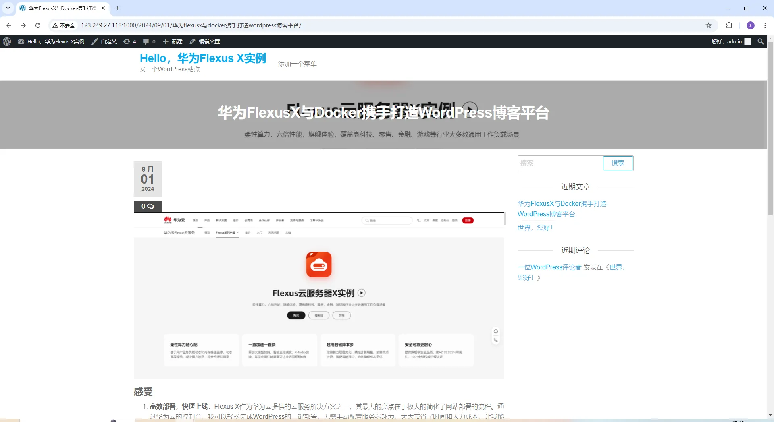Click the scrollbar down arrow
Viewport: 774px width, 422px height.
(770, 415)
